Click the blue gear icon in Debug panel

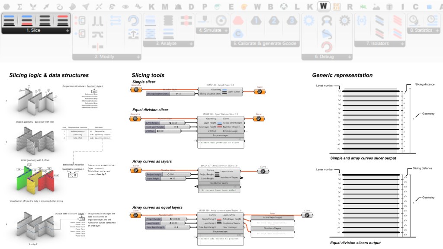pyautogui.click(x=308, y=20)
